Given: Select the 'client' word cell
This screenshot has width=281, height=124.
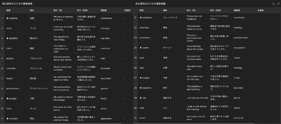Looking at the screenshot, I should (x=9, y=48).
